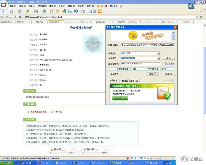Switch to the fsdfdsfdsf browser tab
This screenshot has width=206, height=165.
[56, 22]
